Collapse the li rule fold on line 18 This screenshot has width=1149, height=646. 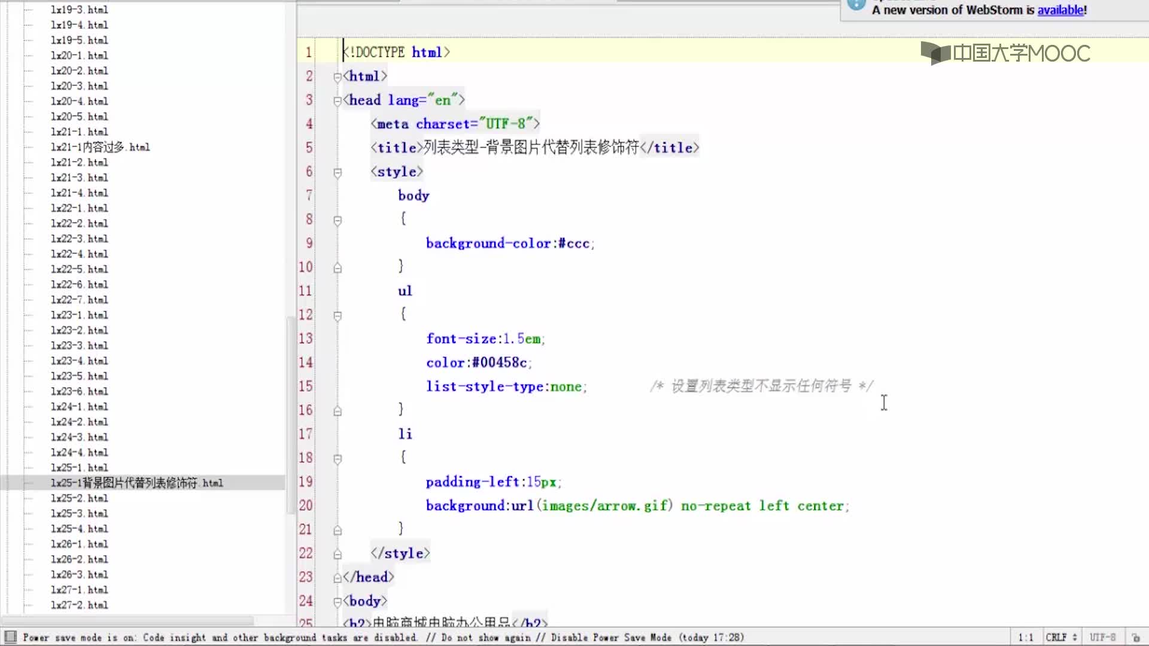338,459
